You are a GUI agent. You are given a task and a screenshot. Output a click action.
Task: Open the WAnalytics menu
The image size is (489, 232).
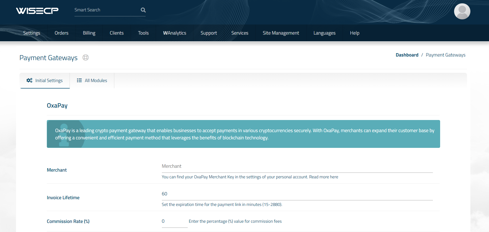(175, 33)
